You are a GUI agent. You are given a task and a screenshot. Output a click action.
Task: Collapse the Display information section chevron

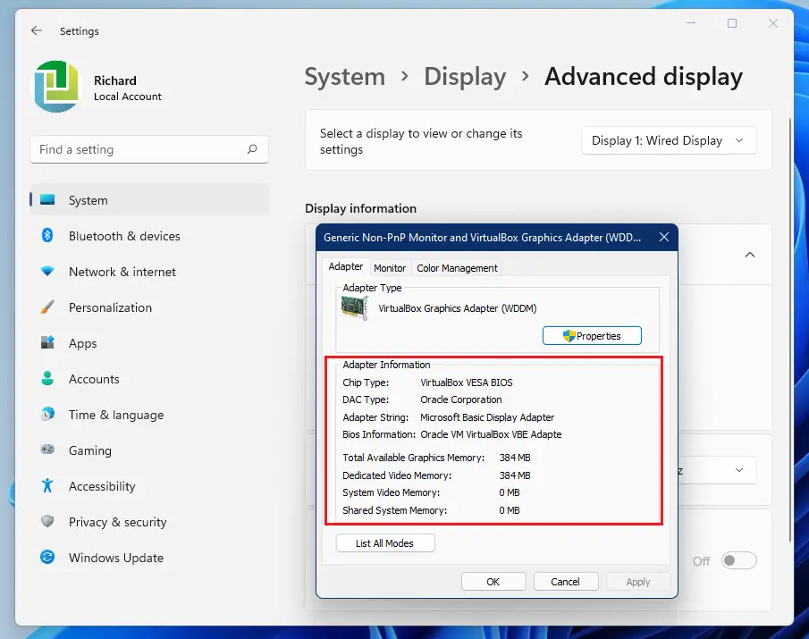[750, 255]
